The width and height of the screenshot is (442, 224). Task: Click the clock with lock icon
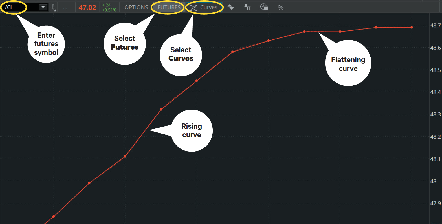tap(264, 7)
